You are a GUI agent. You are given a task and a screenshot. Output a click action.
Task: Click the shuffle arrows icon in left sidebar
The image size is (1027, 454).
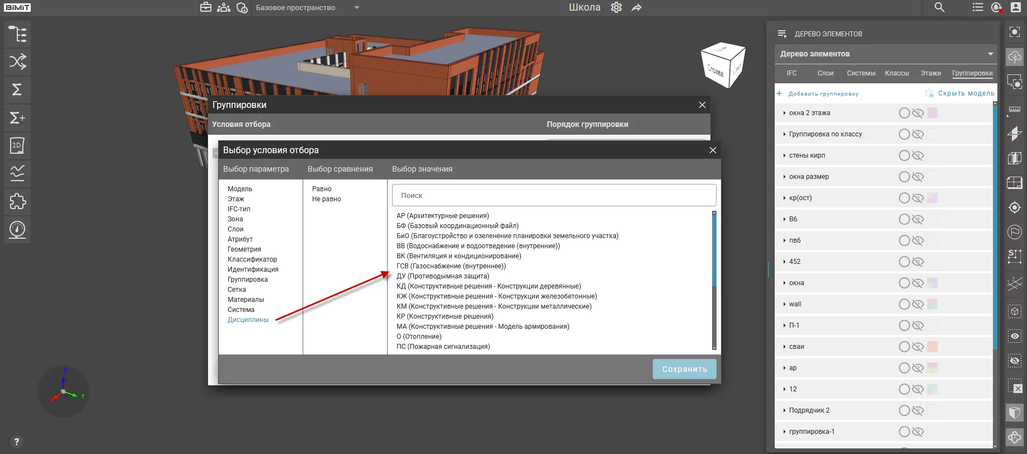(x=17, y=62)
